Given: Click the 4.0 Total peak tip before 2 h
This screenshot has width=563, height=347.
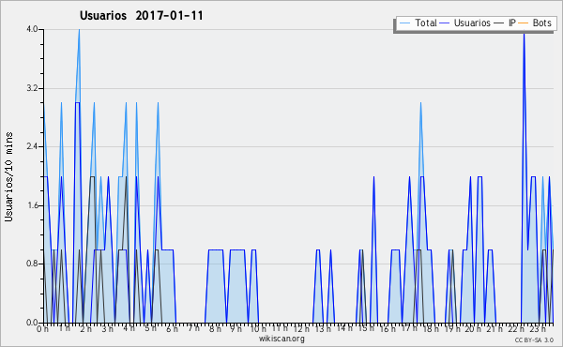Looking at the screenshot, I should click(x=79, y=31).
